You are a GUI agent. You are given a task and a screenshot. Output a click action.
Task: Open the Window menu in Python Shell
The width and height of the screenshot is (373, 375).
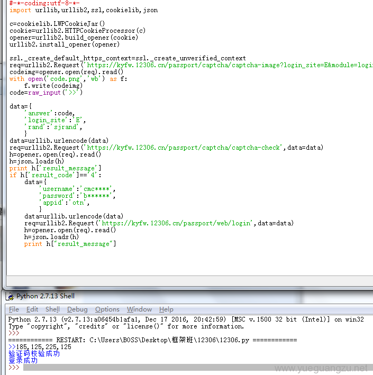click(x=139, y=309)
